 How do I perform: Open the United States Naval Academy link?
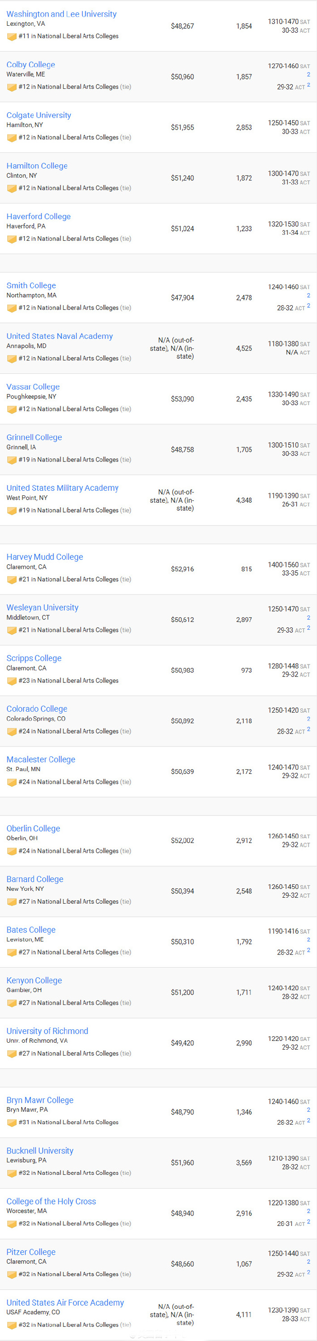click(59, 336)
